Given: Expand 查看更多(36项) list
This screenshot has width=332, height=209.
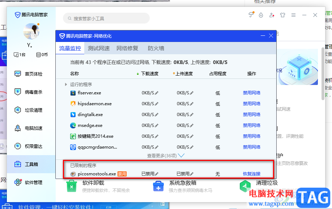Looking at the screenshot, I should pyautogui.click(x=166, y=155).
